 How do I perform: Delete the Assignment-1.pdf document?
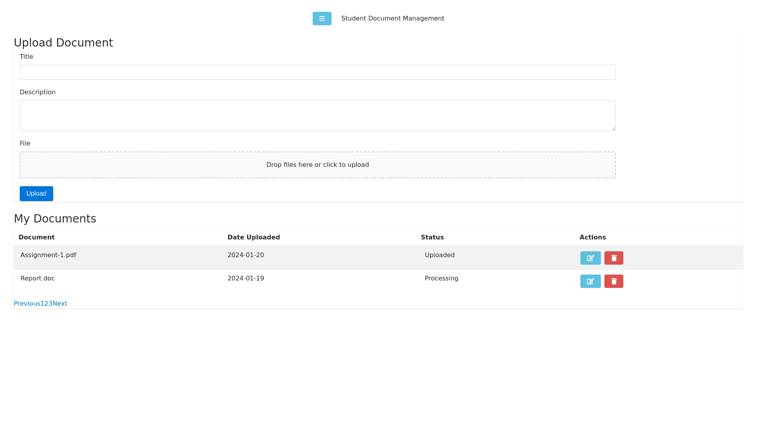click(613, 258)
